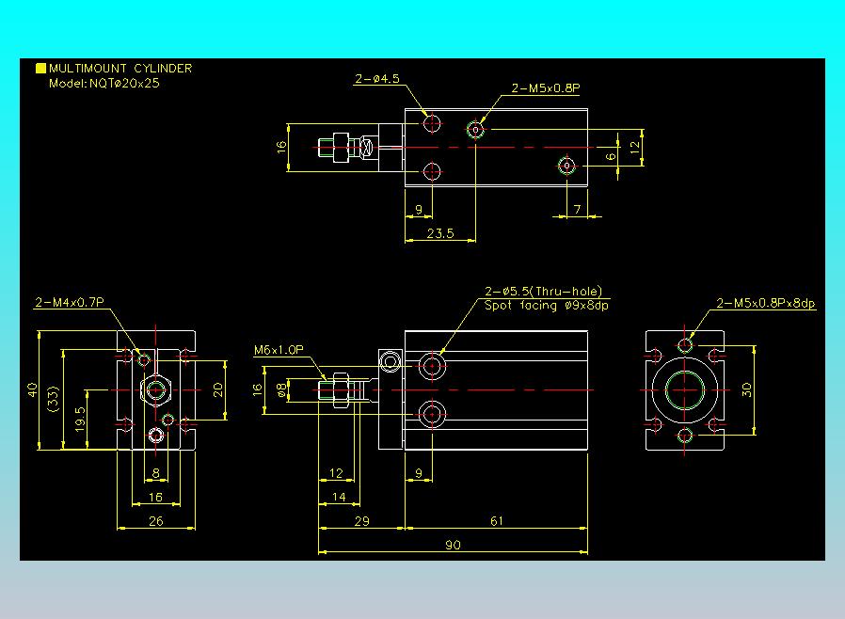
Task: Click the "61" body length dimension
Action: point(497,521)
